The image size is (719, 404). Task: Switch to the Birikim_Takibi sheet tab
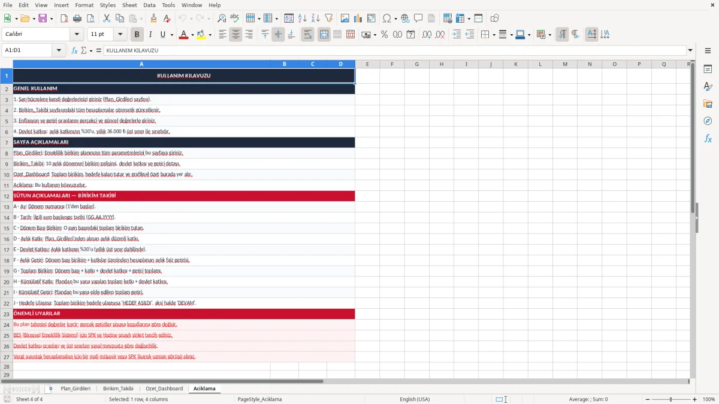[x=118, y=388]
